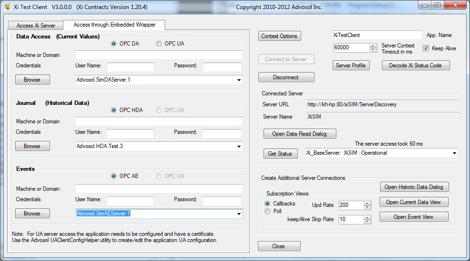Select the Access through Embedded Wrapper tab
This screenshot has width=470, height=261.
point(115,25)
